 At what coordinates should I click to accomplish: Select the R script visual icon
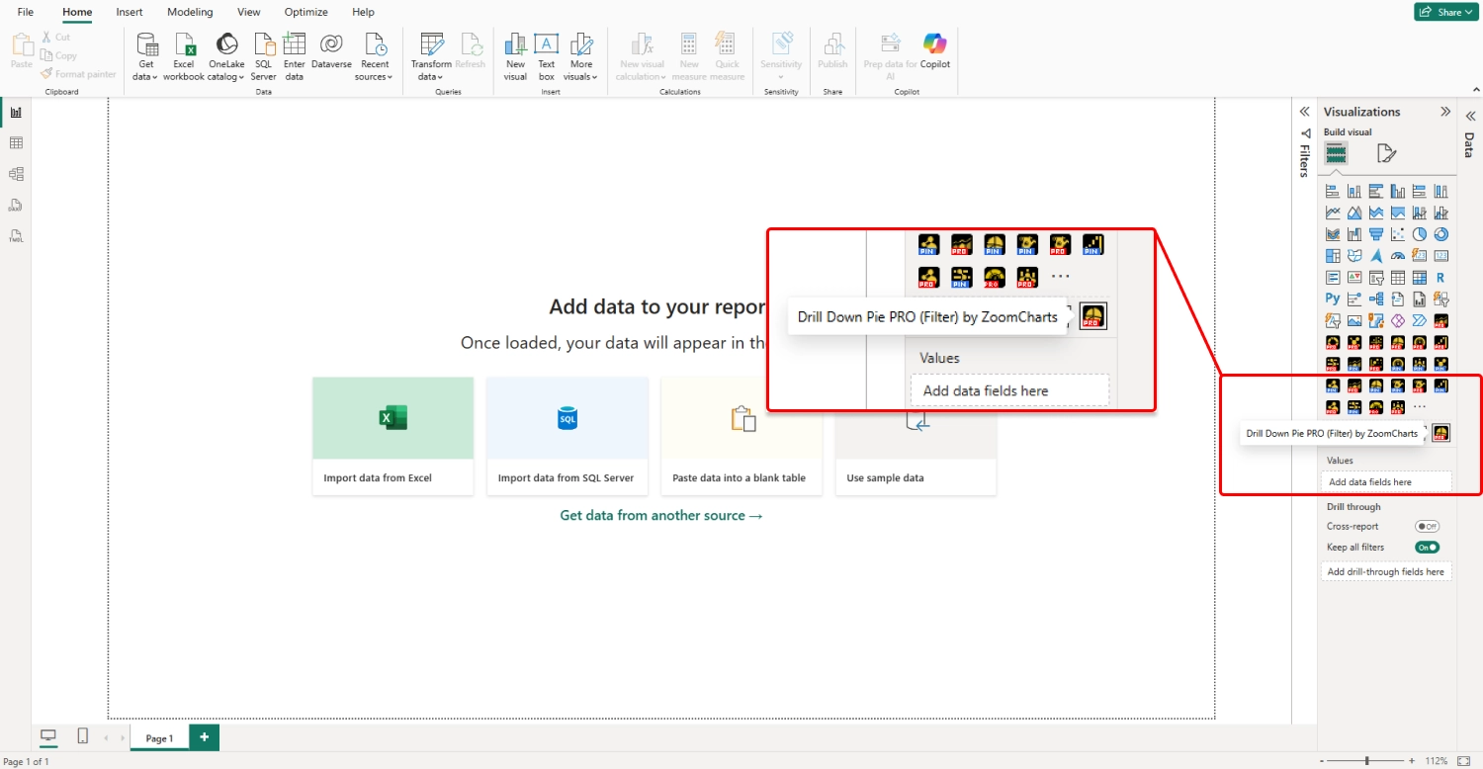click(1441, 278)
